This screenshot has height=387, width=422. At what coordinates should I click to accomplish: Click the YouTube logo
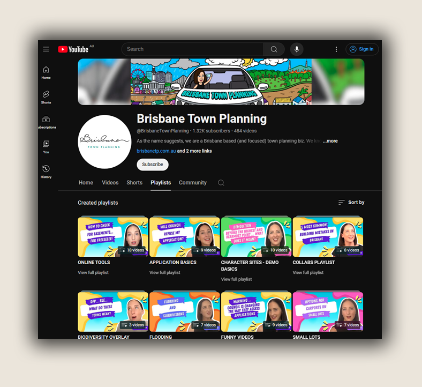click(x=73, y=49)
